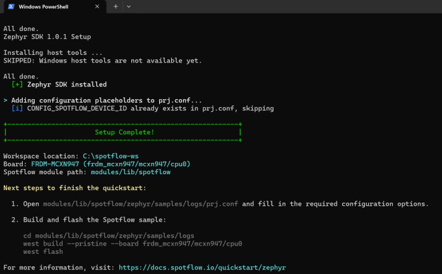Click 'Zephyr SDK 1.0.1 Setup' line
Screen dimensions: 442x274
pyautogui.click(x=47, y=37)
